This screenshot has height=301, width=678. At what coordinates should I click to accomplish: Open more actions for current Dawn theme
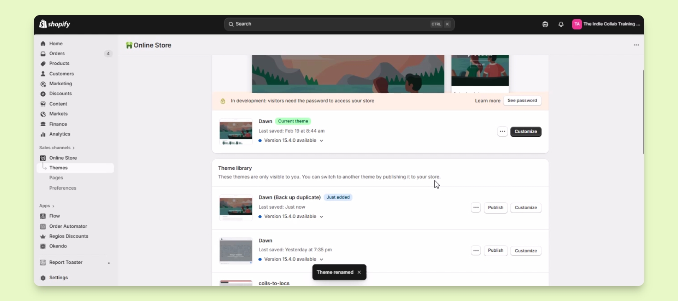click(x=502, y=132)
